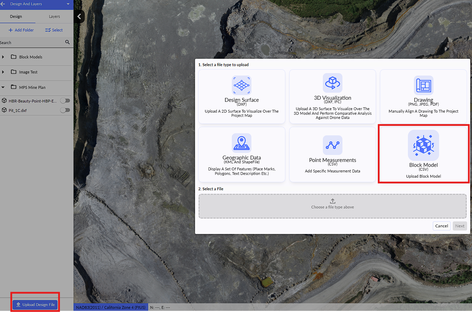Image resolution: width=472 pixels, height=312 pixels.
Task: Click the Search input field
Action: [x=32, y=43]
